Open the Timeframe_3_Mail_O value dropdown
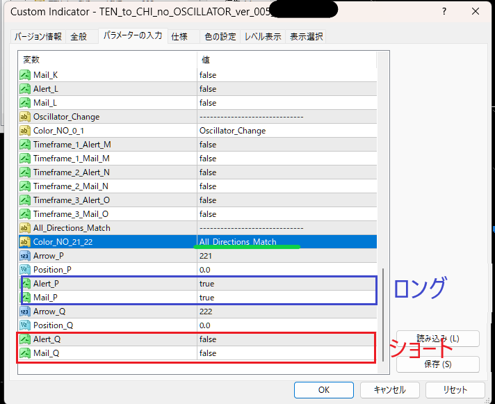495x404 pixels. [x=286, y=214]
